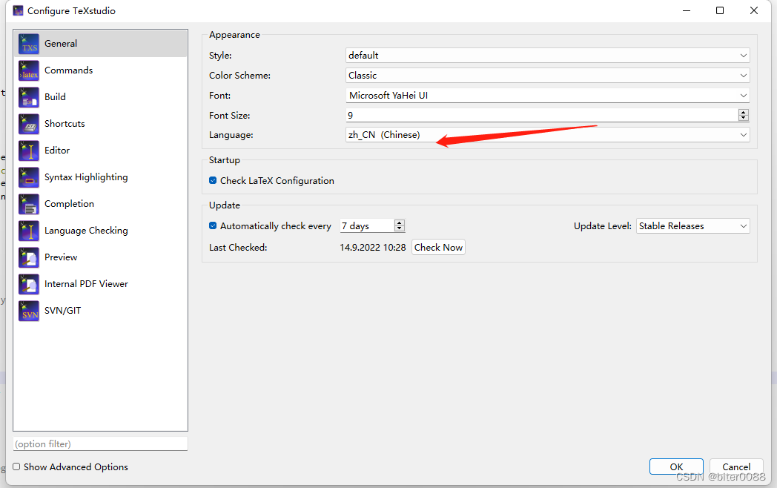The height and width of the screenshot is (488, 777).
Task: Minimize the Configure TeXstudio window
Action: tap(687, 10)
